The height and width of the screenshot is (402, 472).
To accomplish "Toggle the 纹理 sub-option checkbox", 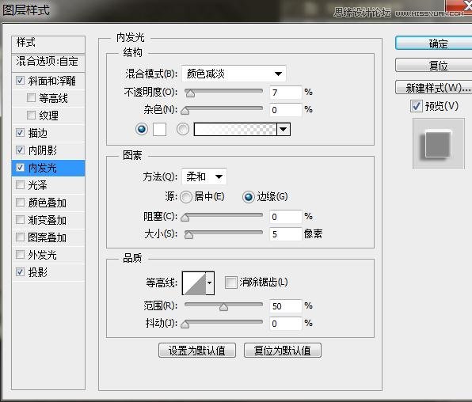I will (31, 116).
